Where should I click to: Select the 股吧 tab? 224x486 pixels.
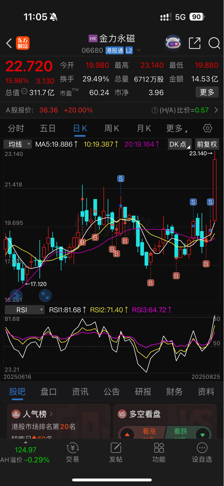[x=17, y=391]
